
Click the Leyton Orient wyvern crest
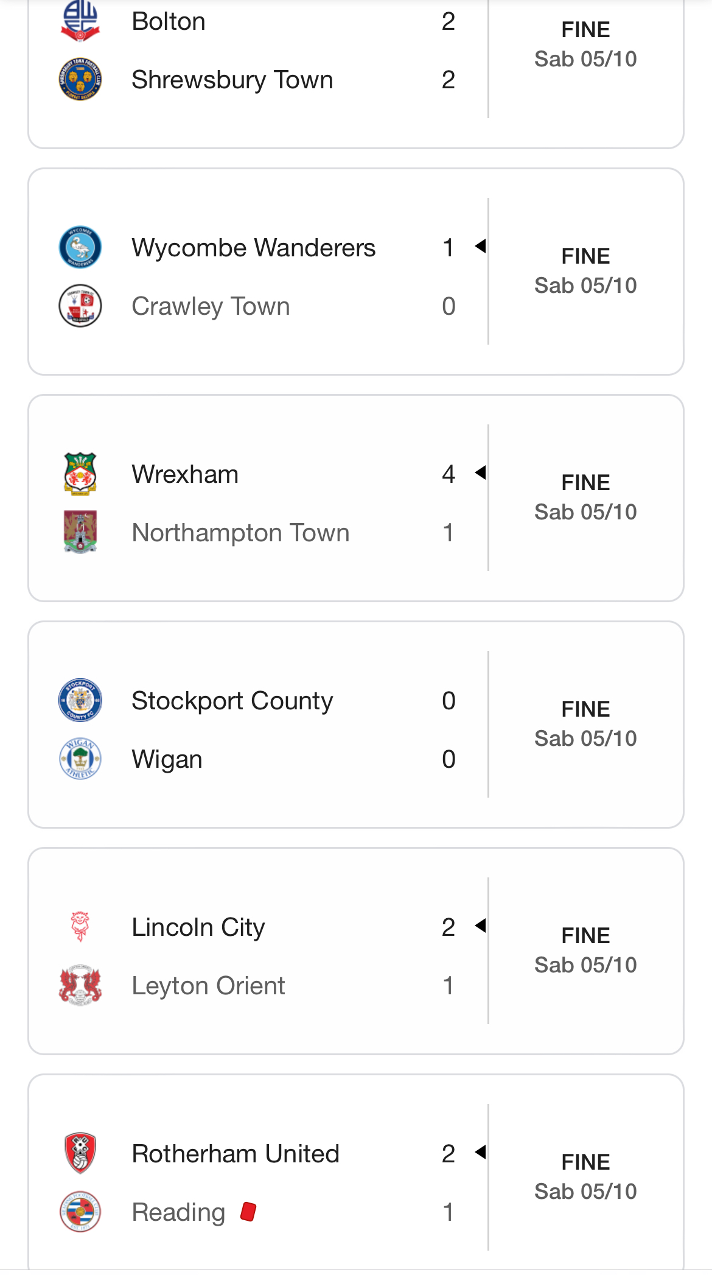pyautogui.click(x=80, y=985)
